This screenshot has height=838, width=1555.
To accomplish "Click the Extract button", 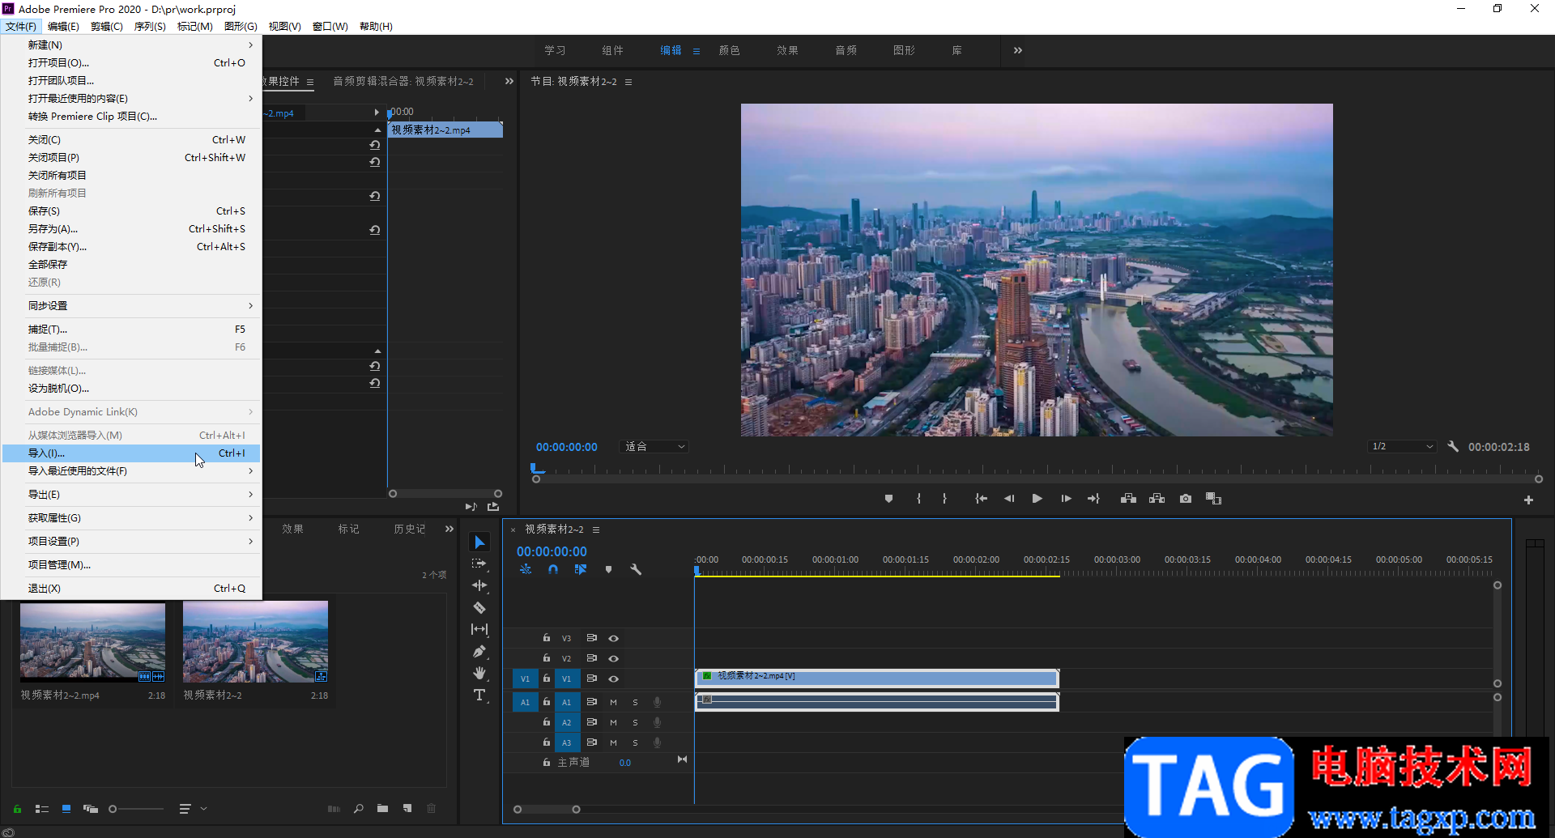I will (x=1157, y=499).
